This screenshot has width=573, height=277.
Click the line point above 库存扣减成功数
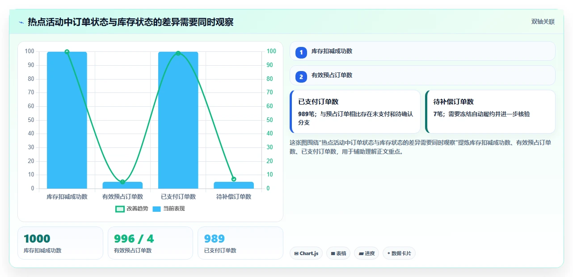click(67, 52)
